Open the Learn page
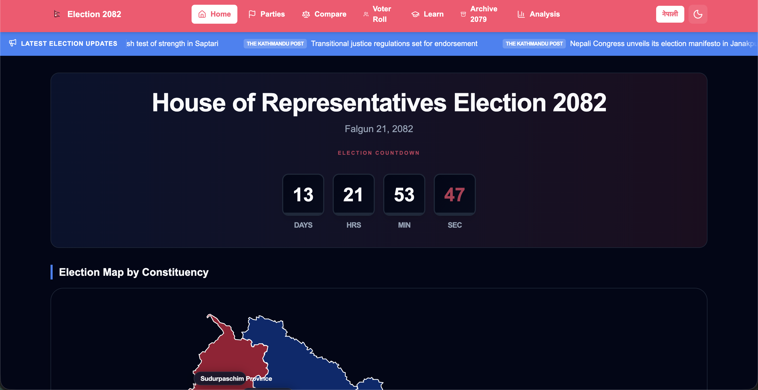Screen dimensions: 758x390 433,14
